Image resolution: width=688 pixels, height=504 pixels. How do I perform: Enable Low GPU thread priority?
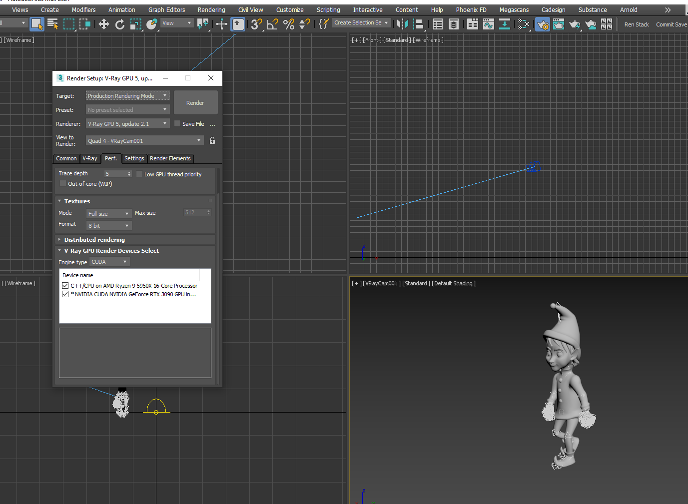139,174
